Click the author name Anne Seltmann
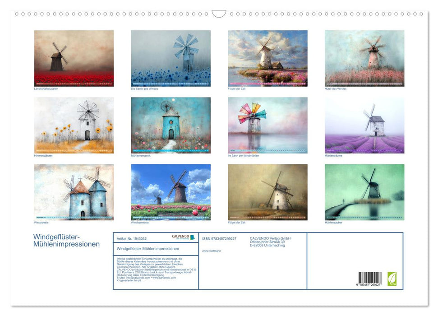This screenshot has height=316, width=438. 212,251
